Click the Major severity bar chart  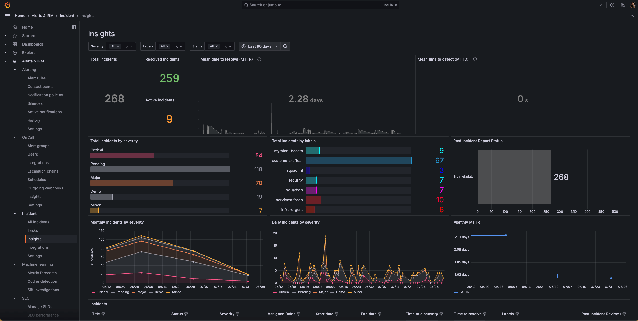(132, 183)
